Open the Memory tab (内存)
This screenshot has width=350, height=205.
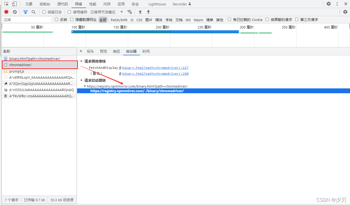(107, 4)
